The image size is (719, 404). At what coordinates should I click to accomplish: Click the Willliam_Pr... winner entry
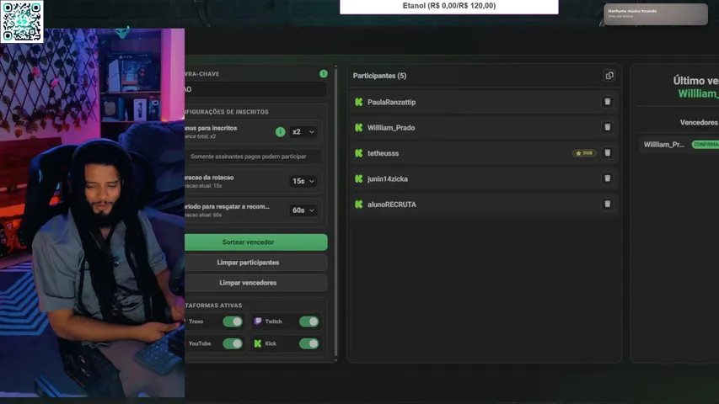[663, 145]
